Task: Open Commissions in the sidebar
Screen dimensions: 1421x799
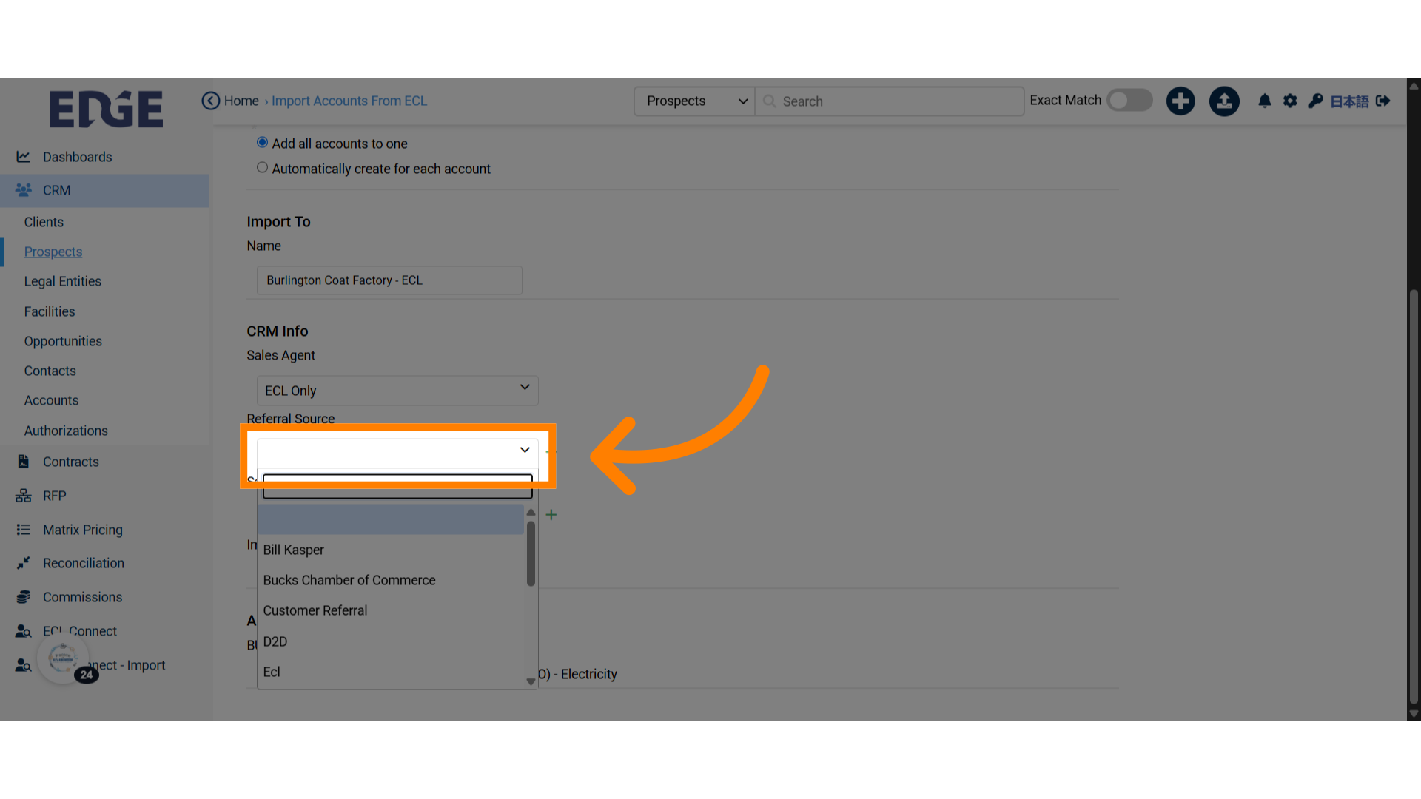Action: (82, 597)
